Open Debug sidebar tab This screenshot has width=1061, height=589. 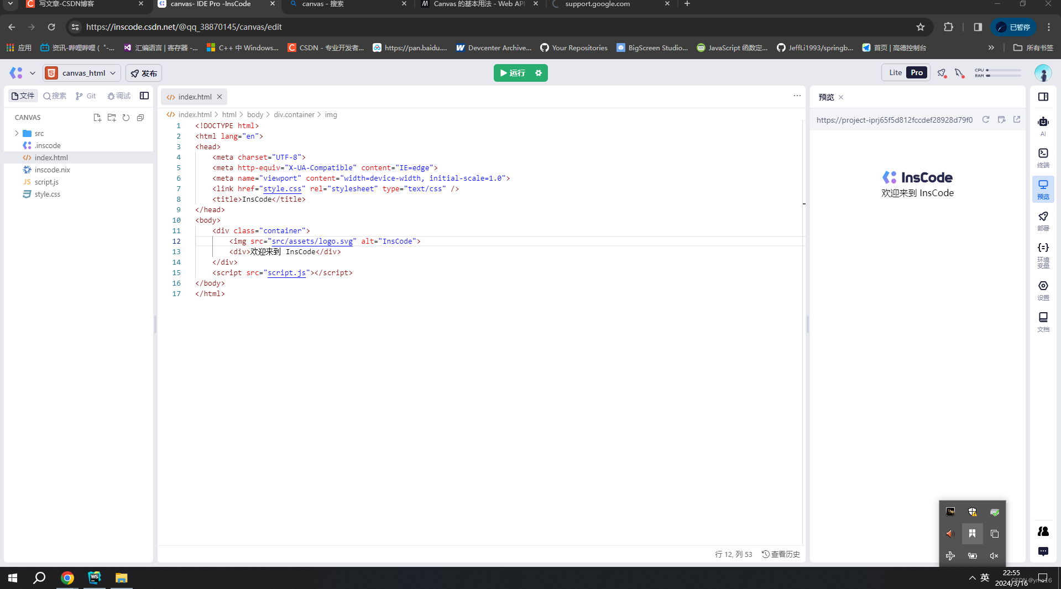tap(119, 96)
